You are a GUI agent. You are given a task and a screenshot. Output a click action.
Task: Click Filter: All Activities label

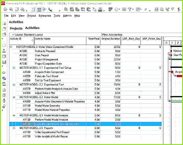pyautogui.click(x=112, y=35)
